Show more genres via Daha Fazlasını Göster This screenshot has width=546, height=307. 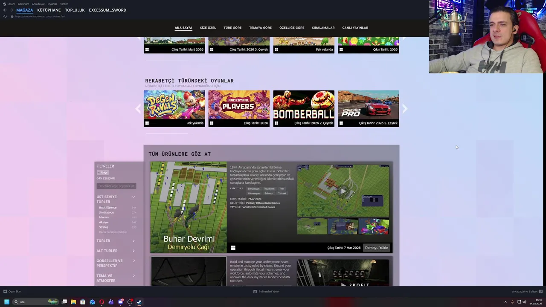coord(113,232)
